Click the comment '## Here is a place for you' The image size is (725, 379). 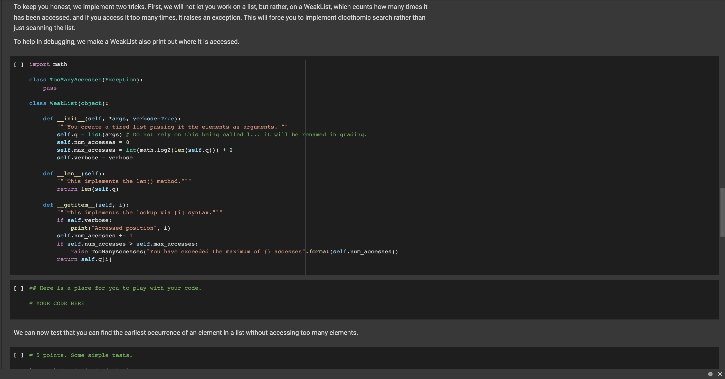click(x=115, y=288)
